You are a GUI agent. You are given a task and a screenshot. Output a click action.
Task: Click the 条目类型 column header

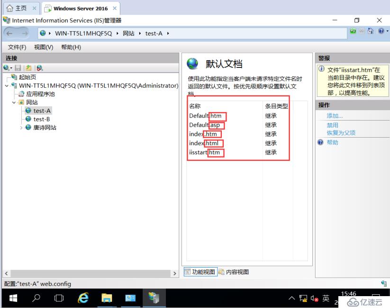276,106
